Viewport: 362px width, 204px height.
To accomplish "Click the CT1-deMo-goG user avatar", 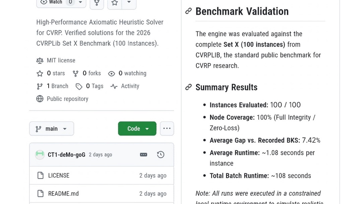I will pos(40,155).
